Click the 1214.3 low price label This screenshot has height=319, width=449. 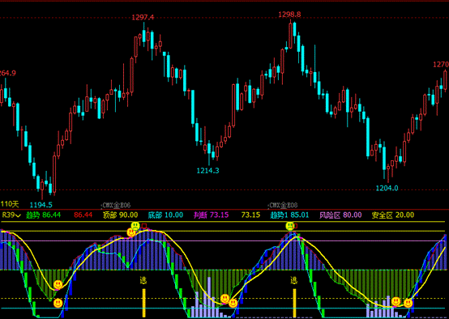208,171
